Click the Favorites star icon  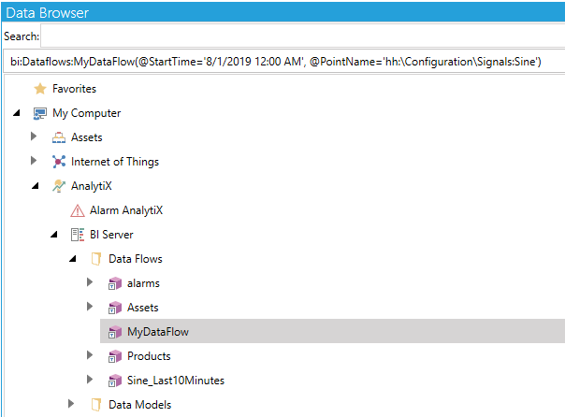(39, 89)
